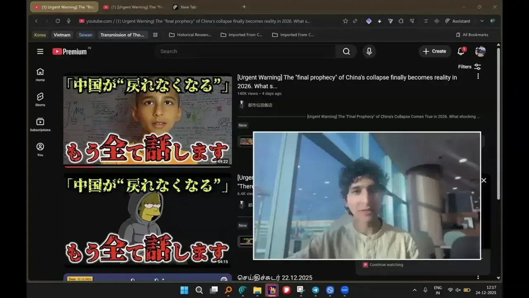Click the page vertical scrollbar

coord(498,124)
